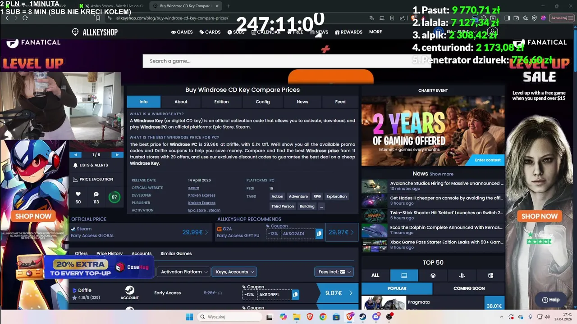Image resolution: width=577 pixels, height=324 pixels.
Task: Click Show more next to News
Action: click(x=441, y=174)
